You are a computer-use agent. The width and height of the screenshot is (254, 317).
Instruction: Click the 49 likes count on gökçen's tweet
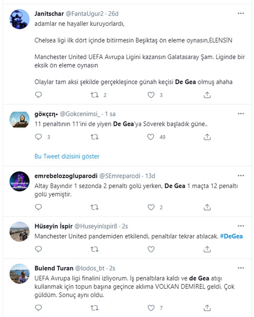click(162, 137)
